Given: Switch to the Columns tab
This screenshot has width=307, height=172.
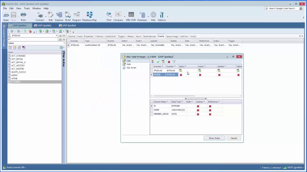Looking at the screenshot, I should pos(71,36).
